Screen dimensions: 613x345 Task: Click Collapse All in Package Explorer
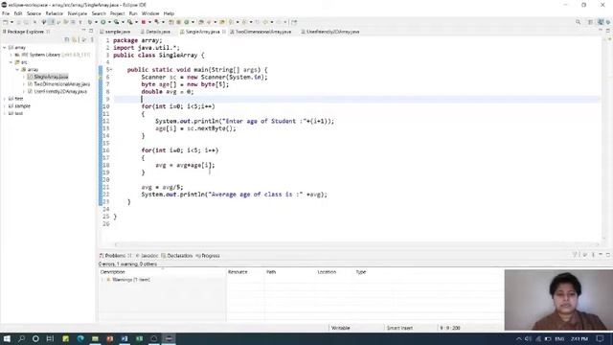pyautogui.click(x=67, y=40)
